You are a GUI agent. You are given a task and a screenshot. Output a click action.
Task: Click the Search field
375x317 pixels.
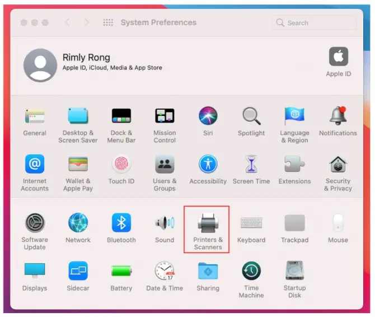314,23
